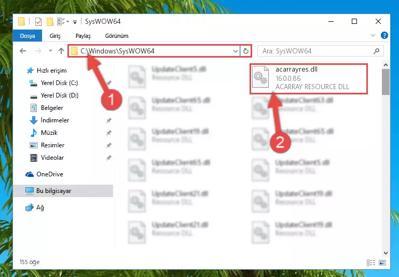Click the pin icon next to Müzik
The image size is (399, 277).
point(108,133)
